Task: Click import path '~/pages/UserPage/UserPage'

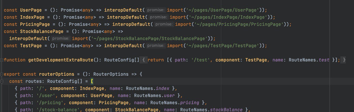Action: [x=222, y=10]
